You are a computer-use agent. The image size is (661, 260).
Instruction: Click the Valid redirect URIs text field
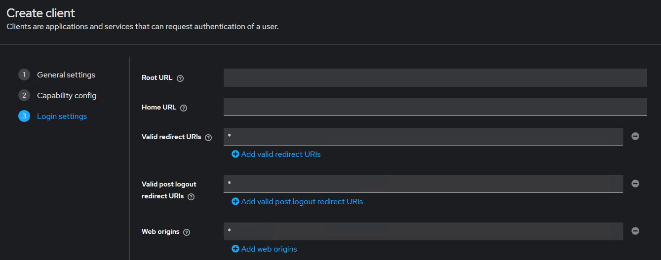(423, 137)
